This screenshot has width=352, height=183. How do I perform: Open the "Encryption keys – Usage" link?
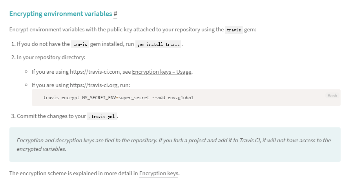click(162, 72)
